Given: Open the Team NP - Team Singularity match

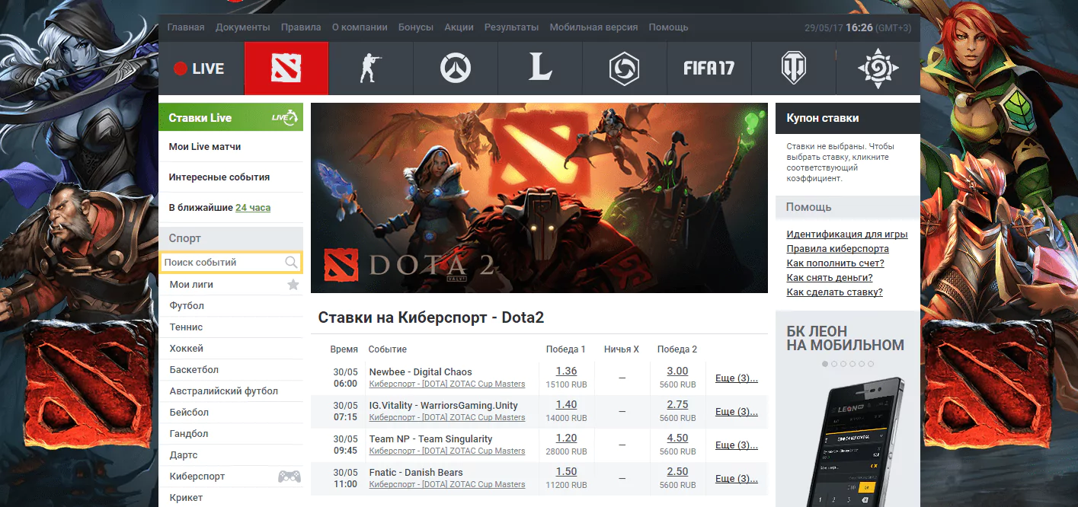Looking at the screenshot, I should tap(430, 438).
